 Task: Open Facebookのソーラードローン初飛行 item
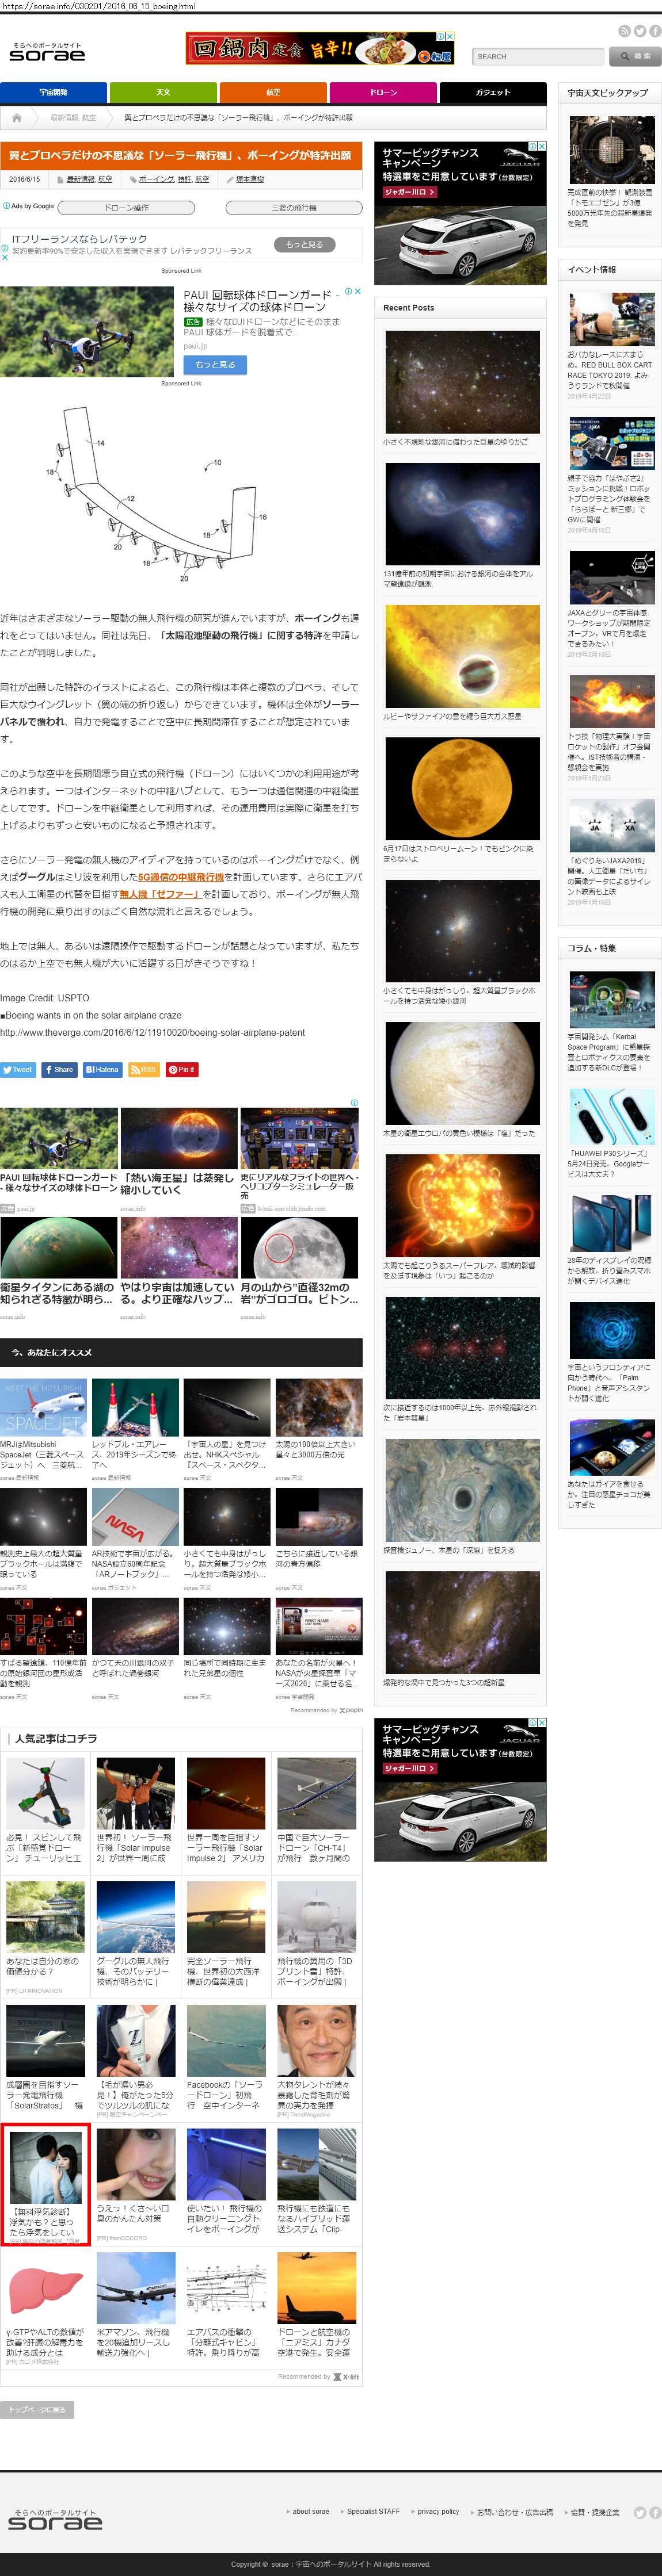(x=225, y=2059)
